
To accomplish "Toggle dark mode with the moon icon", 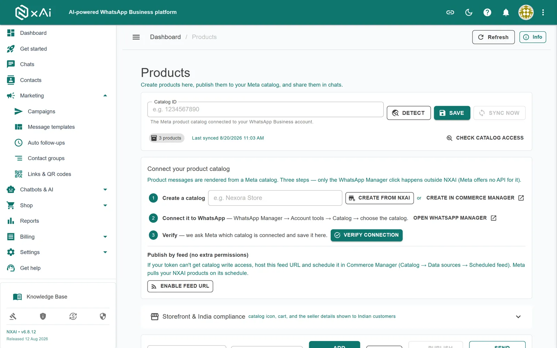I will point(469,13).
